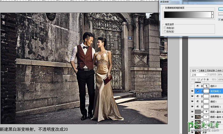The width and height of the screenshot is (223, 134).
Task: Click the adjustment icon of 曲线 1 layer
Action: coord(198,101)
